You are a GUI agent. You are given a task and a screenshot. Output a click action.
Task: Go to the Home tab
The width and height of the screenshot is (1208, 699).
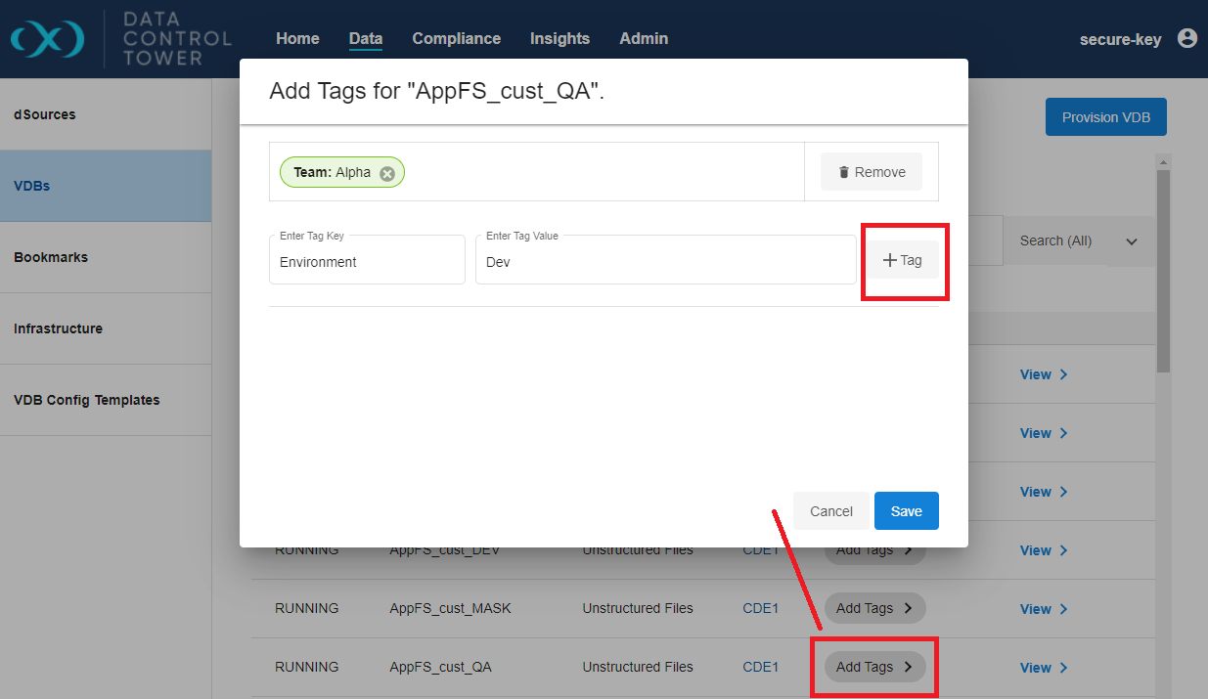click(x=297, y=39)
